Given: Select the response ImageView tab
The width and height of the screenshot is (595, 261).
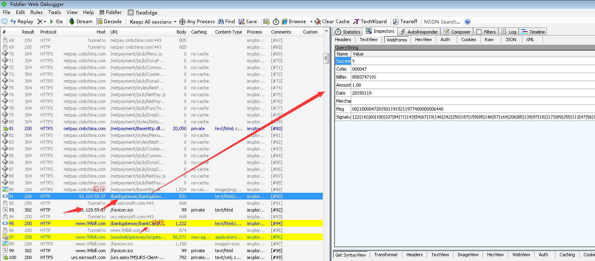Looking at the screenshot, I should tap(468, 255).
